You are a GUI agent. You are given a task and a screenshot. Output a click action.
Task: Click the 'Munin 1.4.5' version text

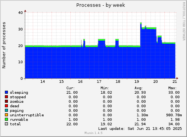93,133
